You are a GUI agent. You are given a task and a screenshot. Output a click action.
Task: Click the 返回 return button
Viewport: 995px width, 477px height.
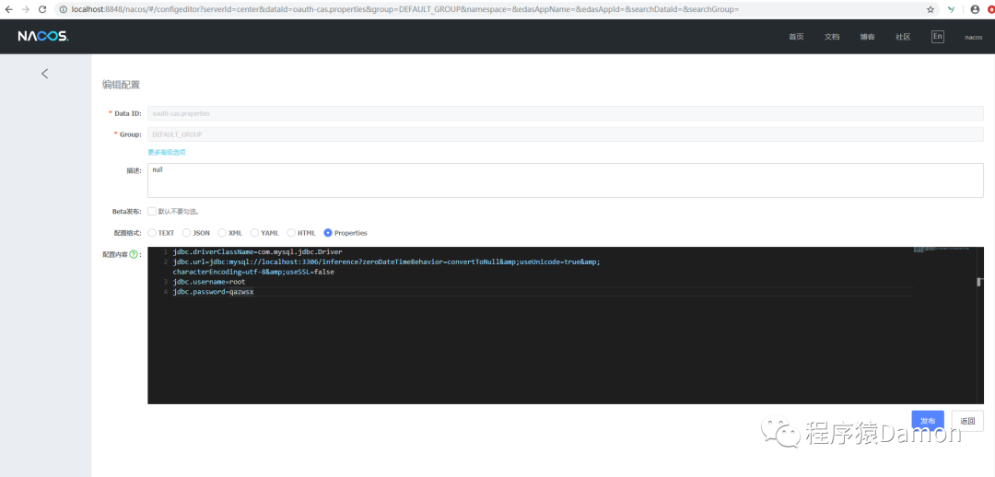pos(967,421)
